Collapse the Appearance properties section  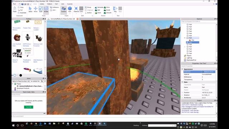click(x=182, y=69)
